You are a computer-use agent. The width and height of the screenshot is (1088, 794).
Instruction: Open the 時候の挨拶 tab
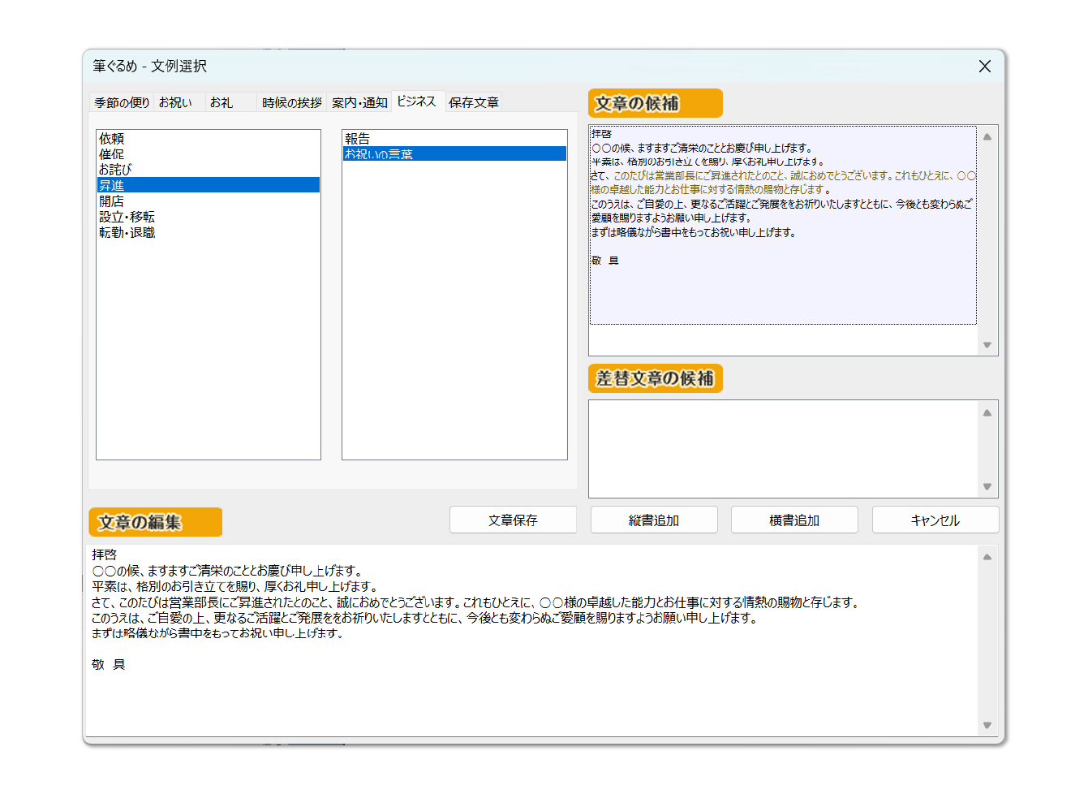coord(291,101)
